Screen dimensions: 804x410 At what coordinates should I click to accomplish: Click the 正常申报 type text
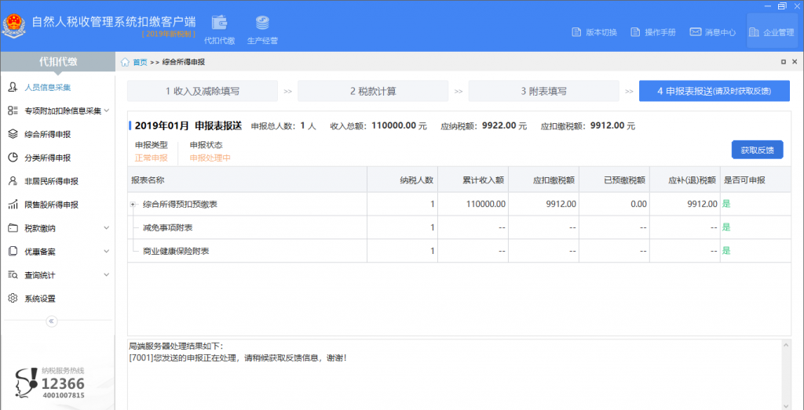pyautogui.click(x=152, y=158)
